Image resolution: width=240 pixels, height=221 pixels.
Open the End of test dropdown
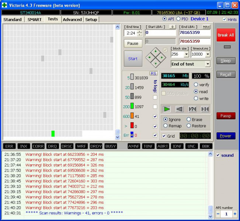(x=208, y=64)
